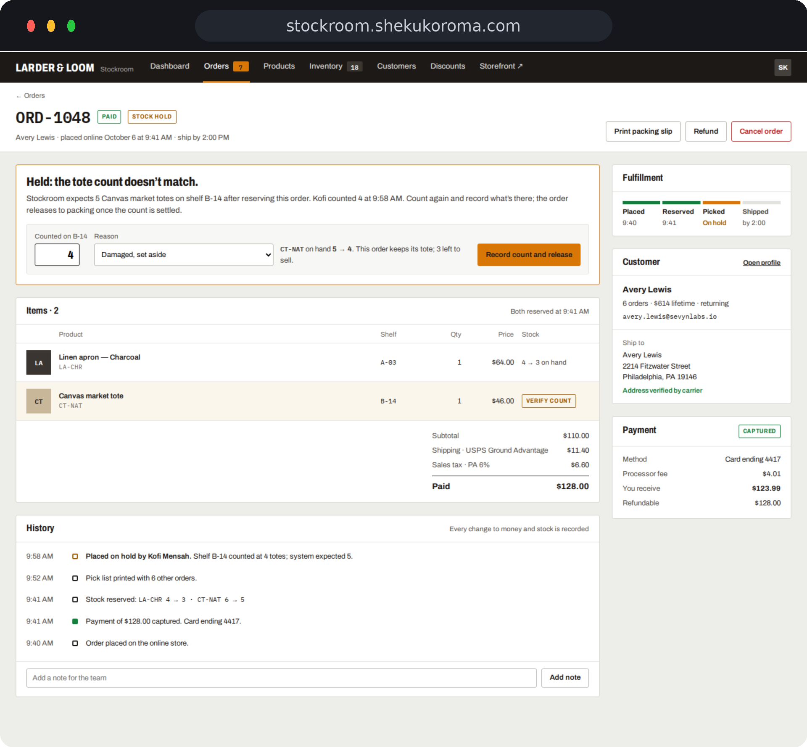Go to the Dashboard tab
Image resolution: width=807 pixels, height=747 pixels.
pyautogui.click(x=170, y=66)
